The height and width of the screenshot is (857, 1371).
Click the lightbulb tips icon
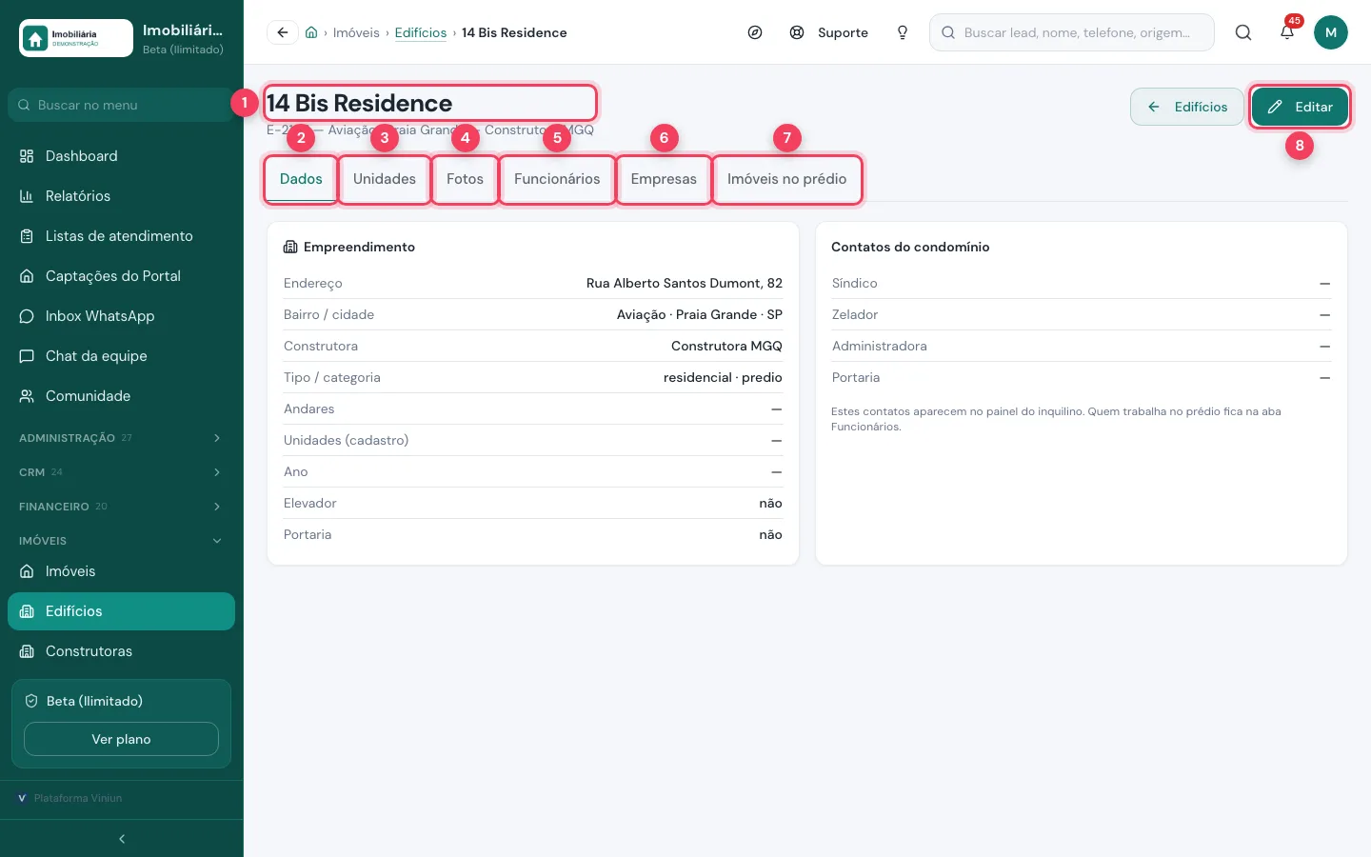(903, 32)
